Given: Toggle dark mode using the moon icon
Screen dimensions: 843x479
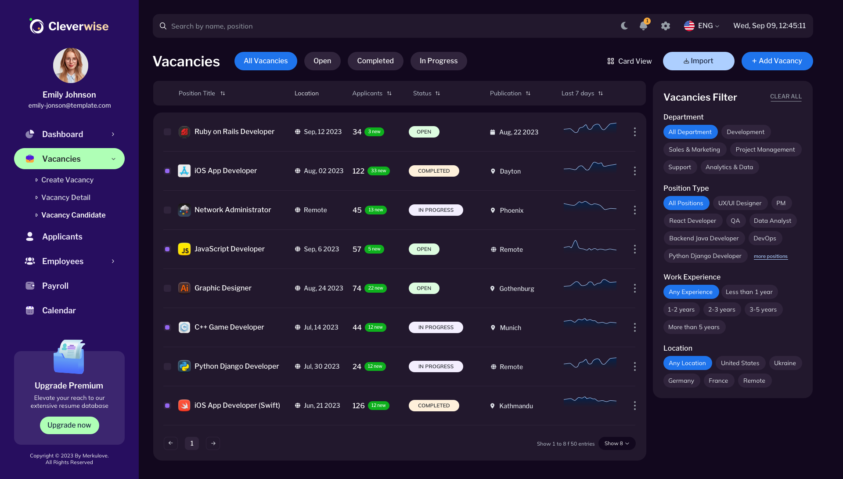Looking at the screenshot, I should pyautogui.click(x=624, y=25).
